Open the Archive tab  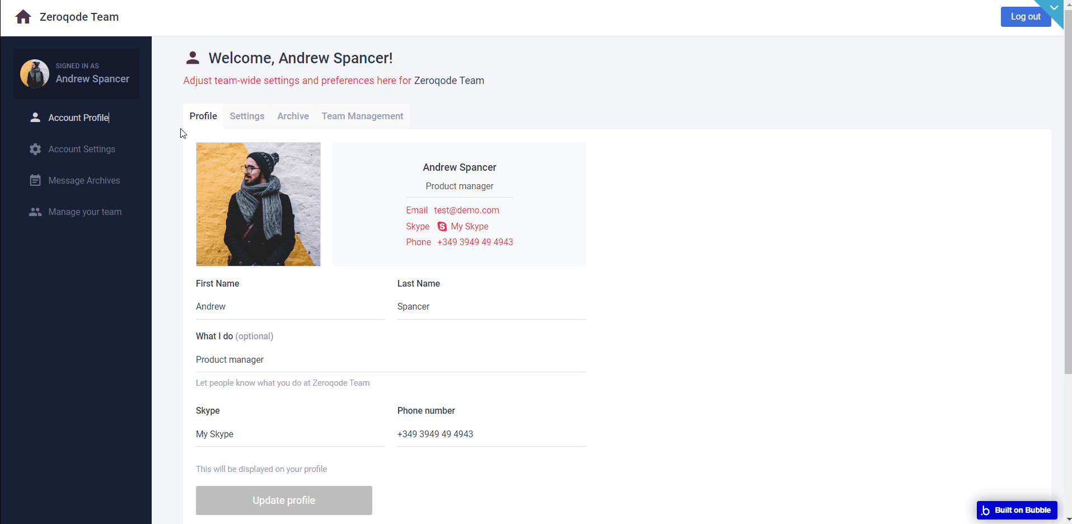pos(293,116)
